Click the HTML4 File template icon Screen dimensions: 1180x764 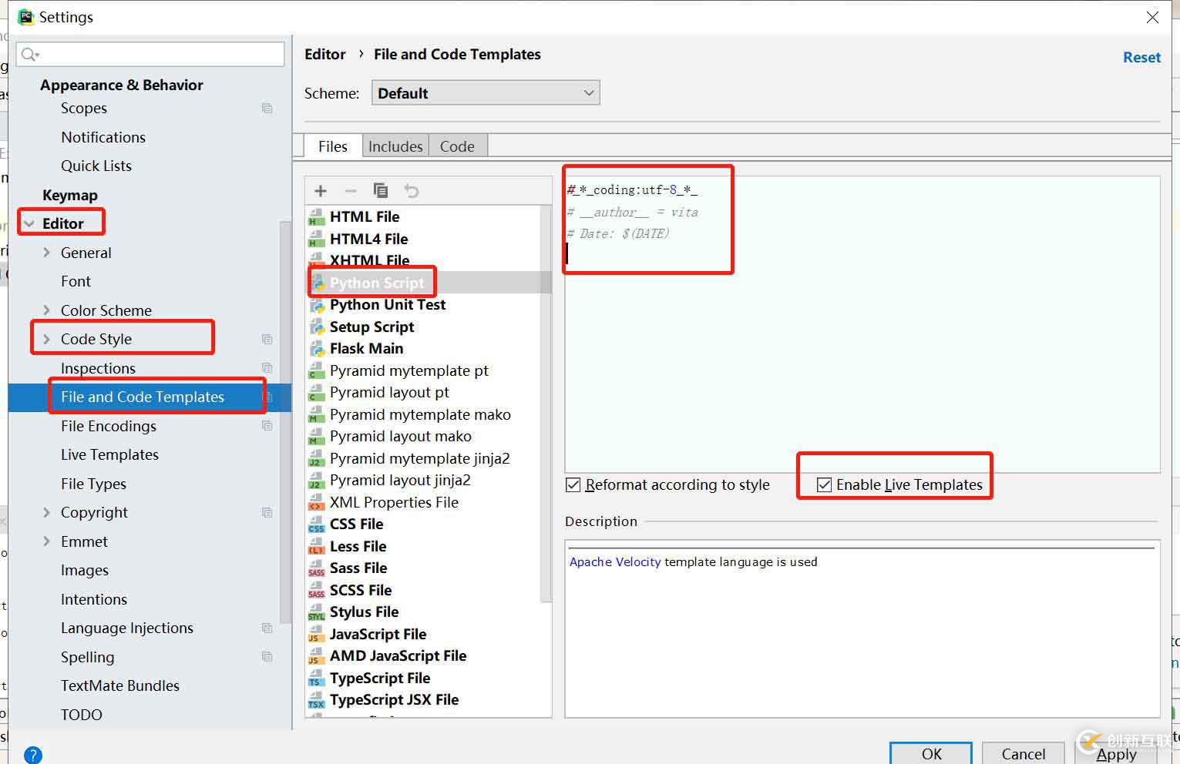(x=316, y=240)
